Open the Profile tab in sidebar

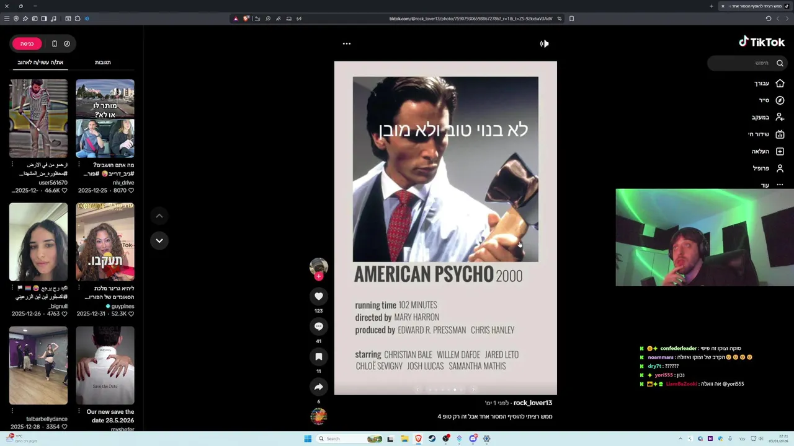pyautogui.click(x=769, y=168)
